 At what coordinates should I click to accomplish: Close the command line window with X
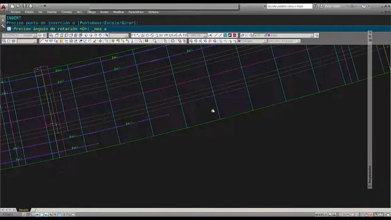coord(2,20)
